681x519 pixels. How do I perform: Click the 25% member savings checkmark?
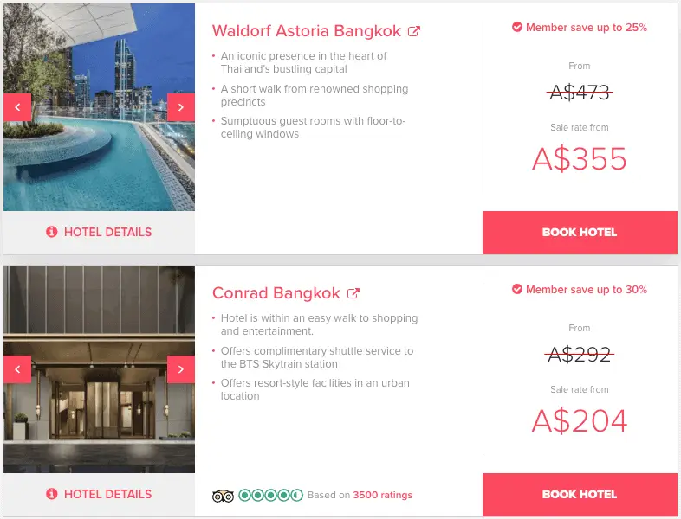[517, 27]
